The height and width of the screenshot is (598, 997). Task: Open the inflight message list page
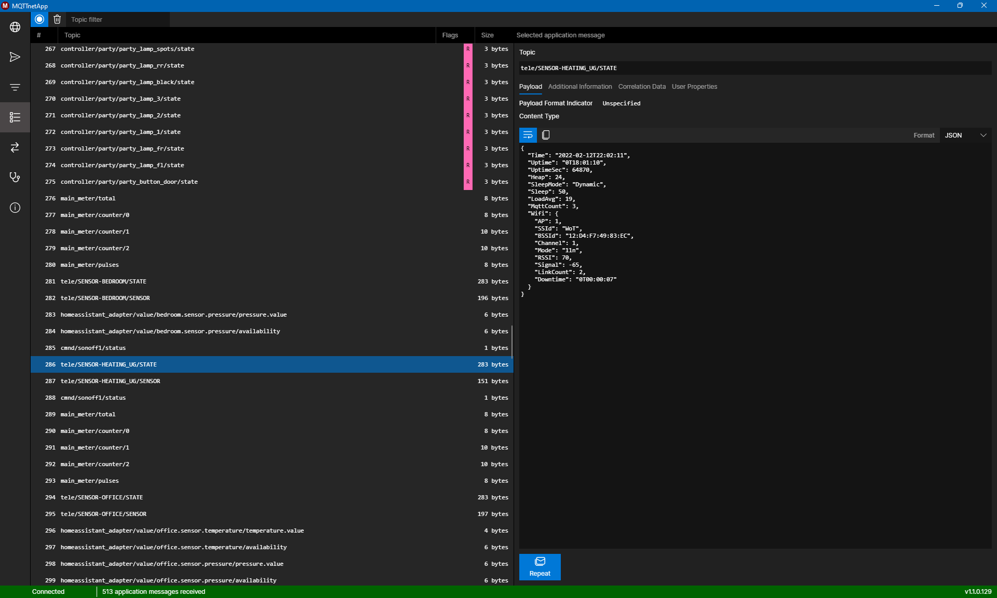pyautogui.click(x=15, y=117)
